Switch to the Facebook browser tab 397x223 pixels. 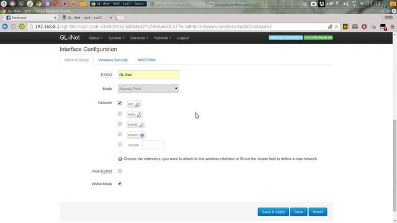coord(30,18)
